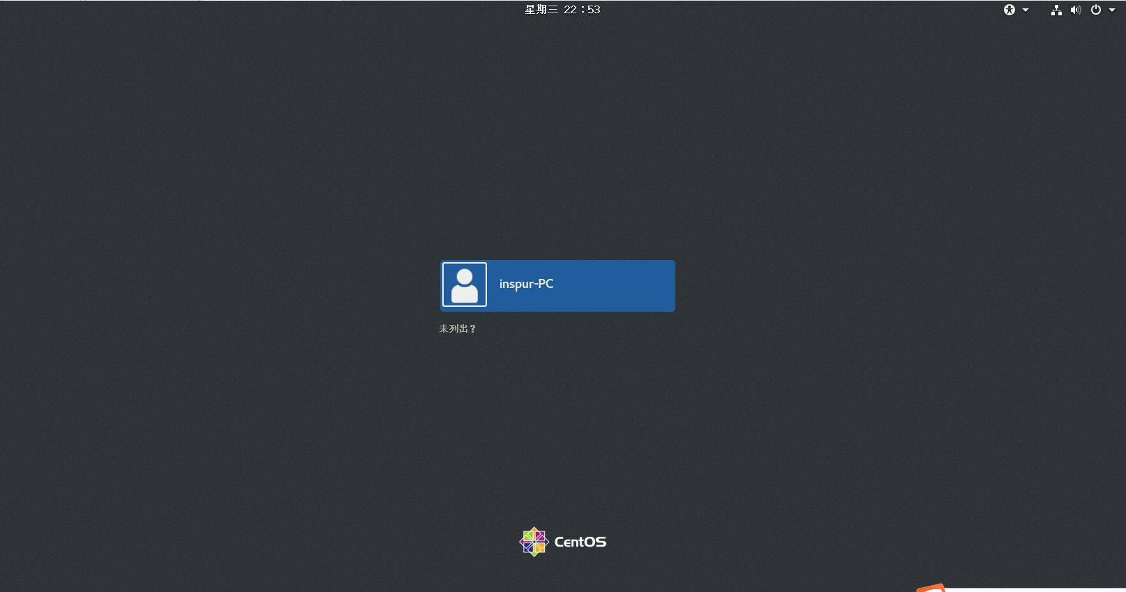The width and height of the screenshot is (1126, 592).
Task: Click the "未列出?" not listed link
Action: click(457, 328)
